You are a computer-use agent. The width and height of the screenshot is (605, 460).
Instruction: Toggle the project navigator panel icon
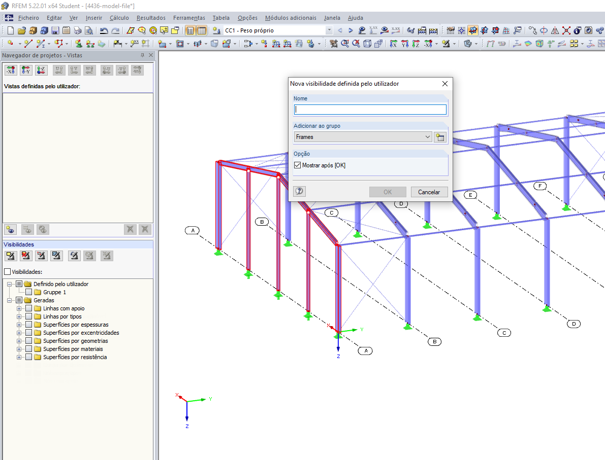190,30
